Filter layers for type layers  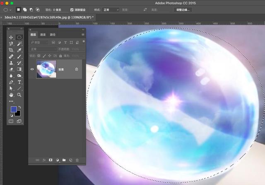coord(65,42)
